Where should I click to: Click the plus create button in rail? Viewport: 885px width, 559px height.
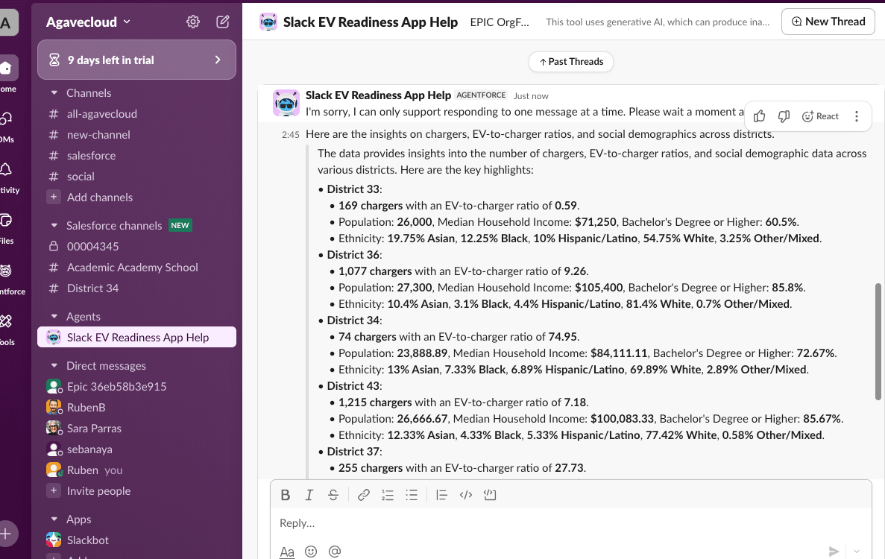(x=6, y=534)
